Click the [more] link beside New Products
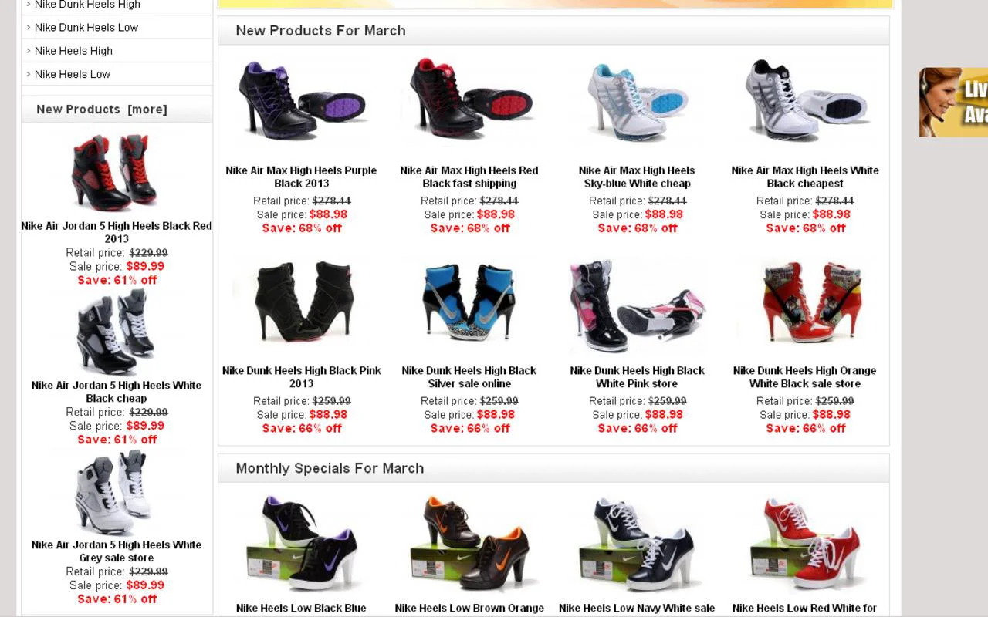Screen dimensions: 988x617 147,110
